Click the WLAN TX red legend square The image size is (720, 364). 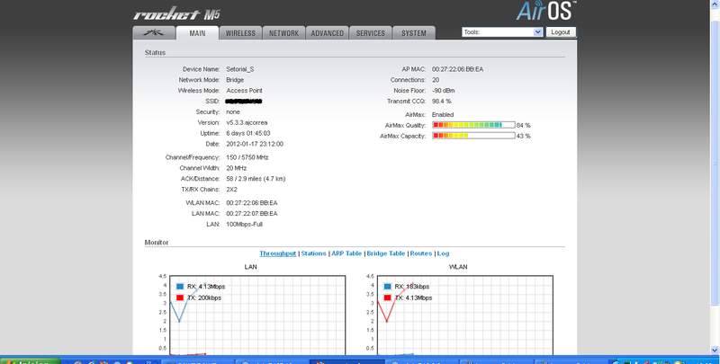pos(388,298)
